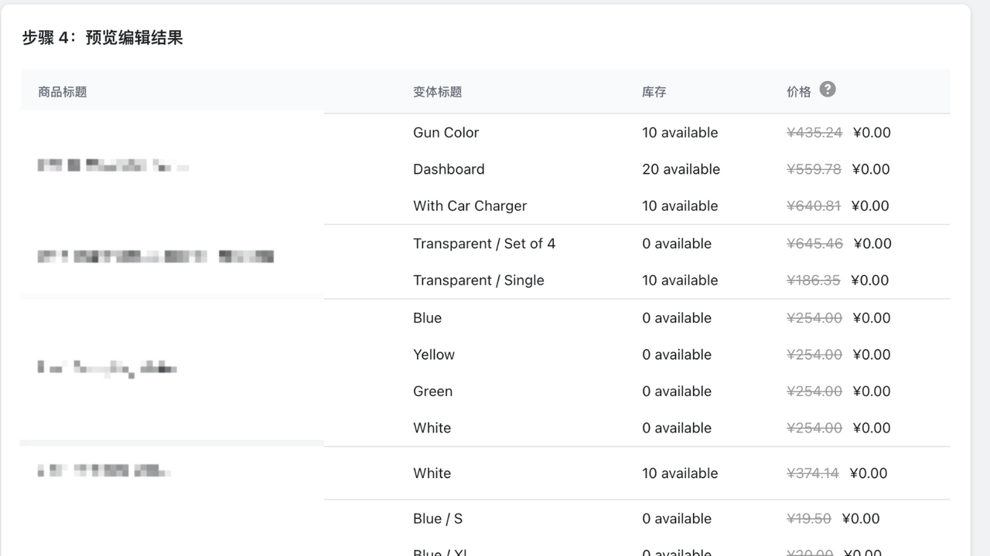The height and width of the screenshot is (556, 990).
Task: Select Transparent / Set of 4 variant
Action: point(484,243)
